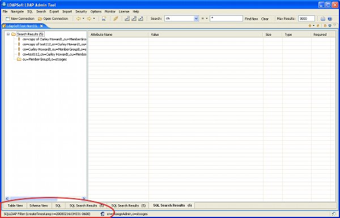This screenshot has width=340, height=218.
Task: Open the Help menu
Action: pos(136,11)
